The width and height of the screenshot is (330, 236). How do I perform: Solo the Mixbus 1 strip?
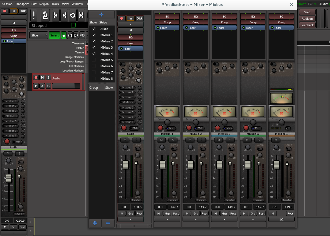(x=173, y=140)
